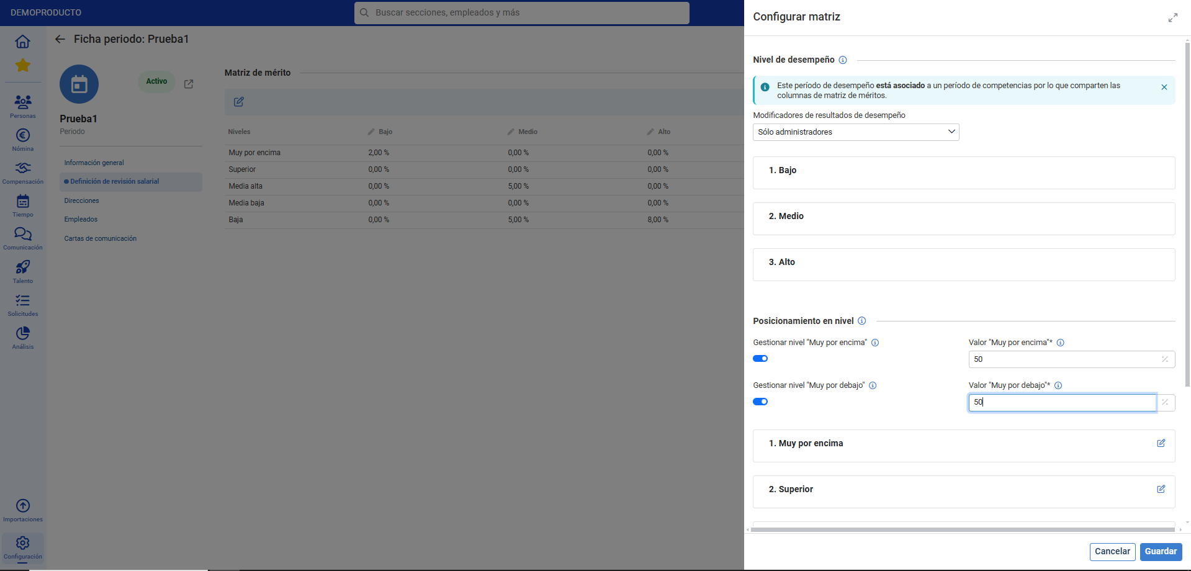1191x571 pixels.
Task: Toggle Gestionar nivel Muy por debajo switch
Action: pos(760,402)
